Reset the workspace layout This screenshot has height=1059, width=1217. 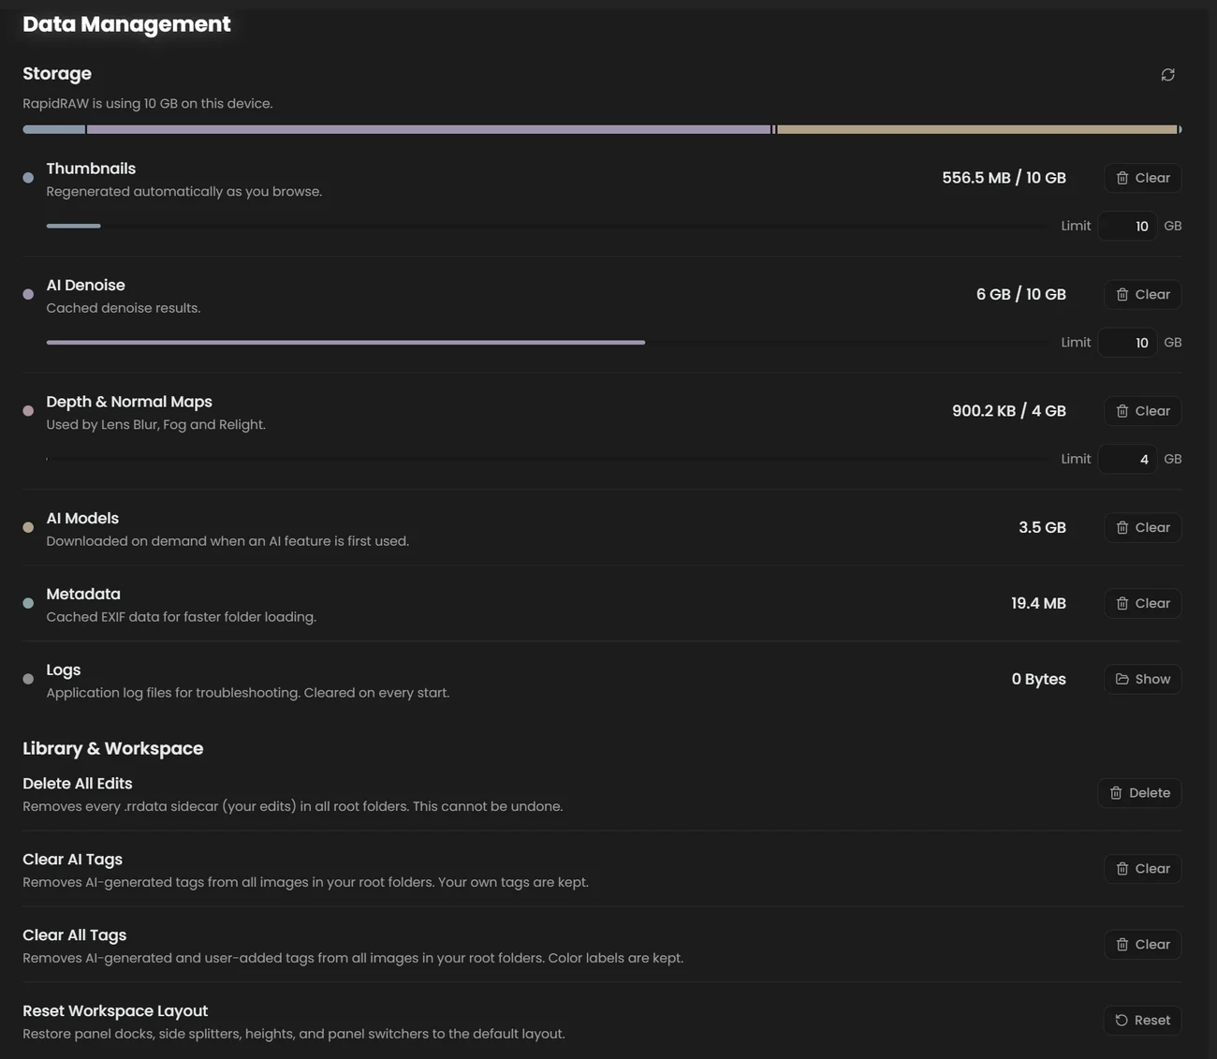coord(1142,1021)
